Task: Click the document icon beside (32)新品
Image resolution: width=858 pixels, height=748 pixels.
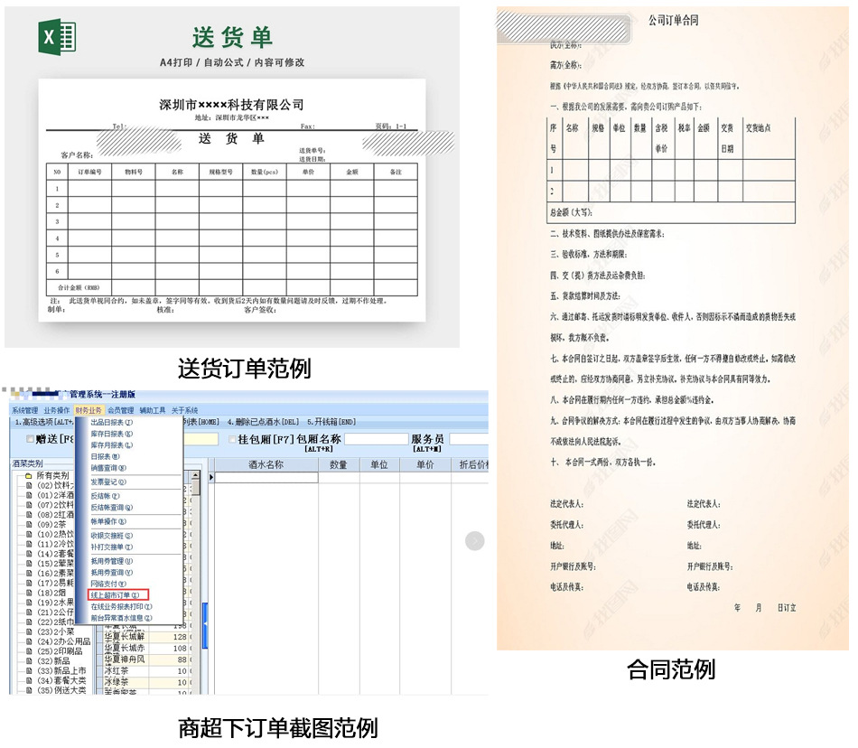Action: pos(28,660)
